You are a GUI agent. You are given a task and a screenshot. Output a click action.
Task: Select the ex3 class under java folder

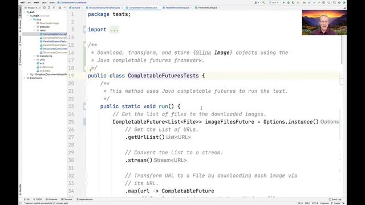click(x=40, y=63)
